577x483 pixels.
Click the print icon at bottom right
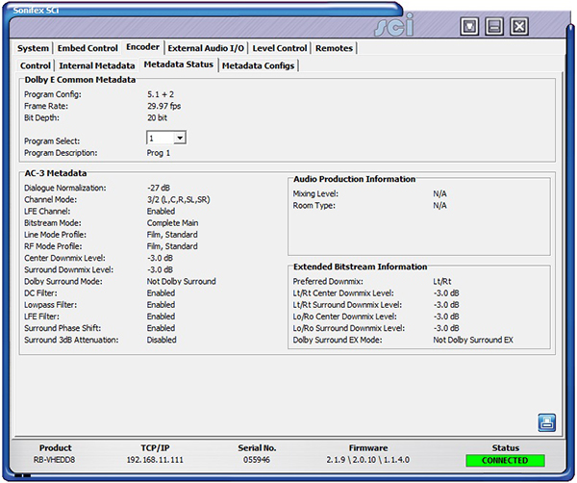point(547,422)
